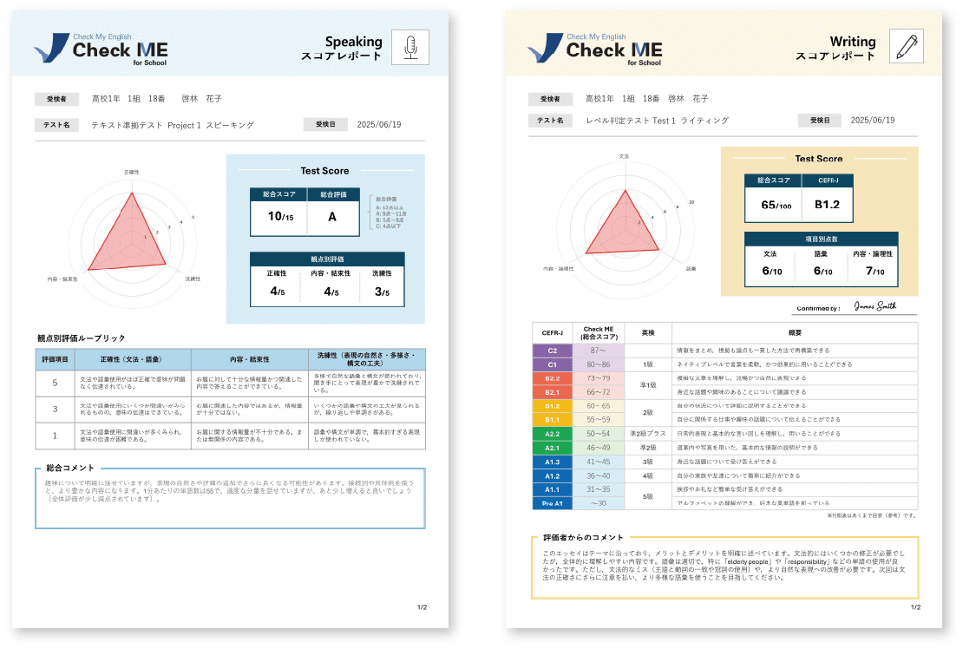Select the radar chart on the Writing report
Viewport: 963px width, 649px height.
620,226
